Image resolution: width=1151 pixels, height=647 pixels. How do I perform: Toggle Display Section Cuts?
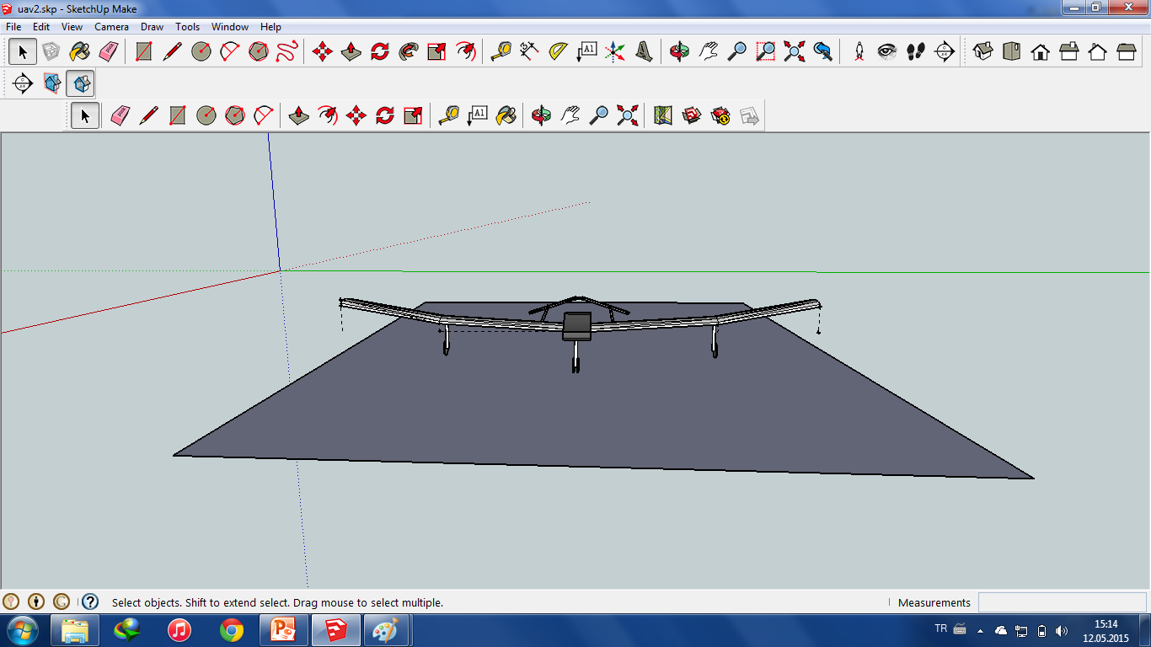pos(81,83)
